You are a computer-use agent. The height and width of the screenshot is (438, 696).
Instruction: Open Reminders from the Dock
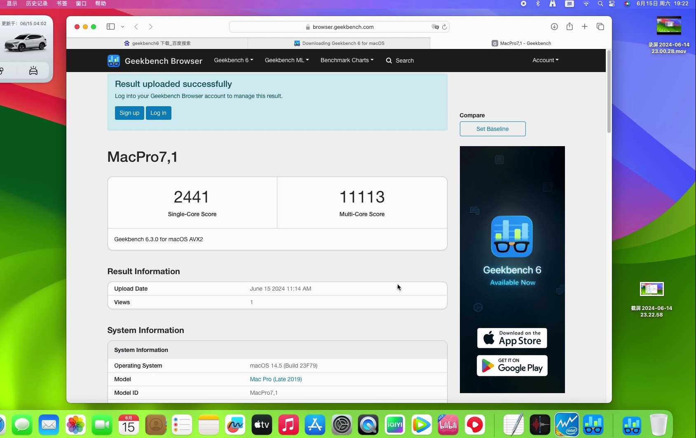pyautogui.click(x=182, y=425)
